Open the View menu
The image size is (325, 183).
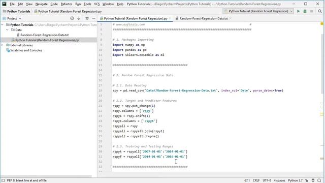(29, 4)
